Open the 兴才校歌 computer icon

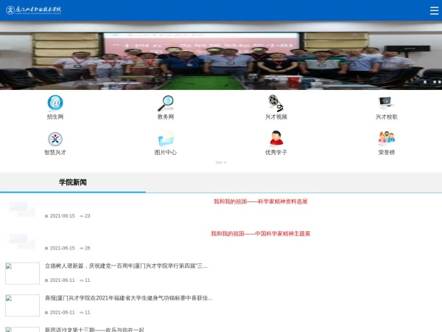386,103
